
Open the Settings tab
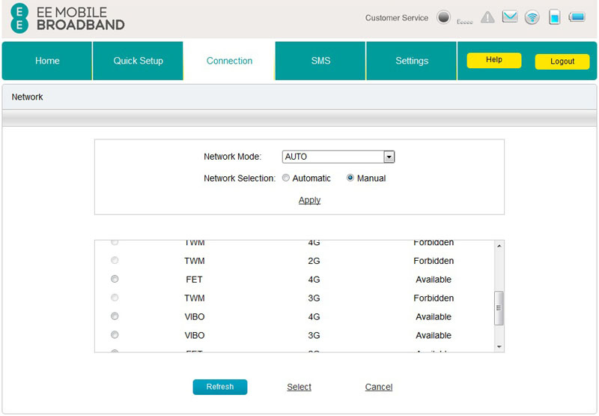click(412, 61)
